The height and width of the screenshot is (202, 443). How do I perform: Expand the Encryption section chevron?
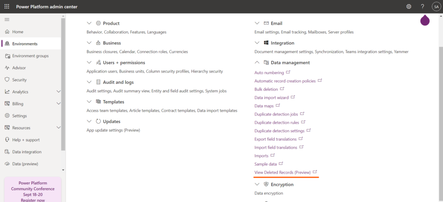click(x=257, y=184)
